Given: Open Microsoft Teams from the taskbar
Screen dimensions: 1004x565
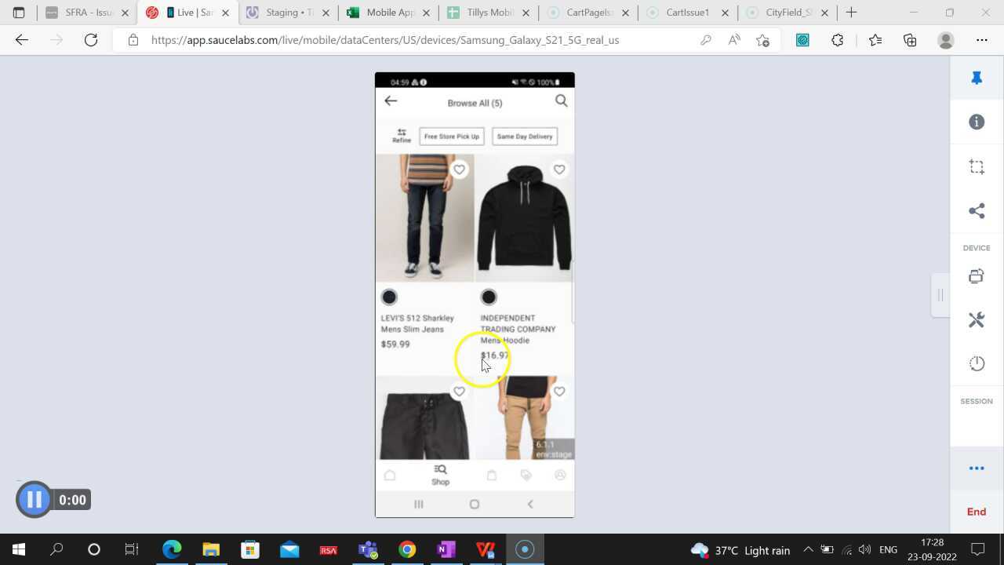Looking at the screenshot, I should 368,549.
